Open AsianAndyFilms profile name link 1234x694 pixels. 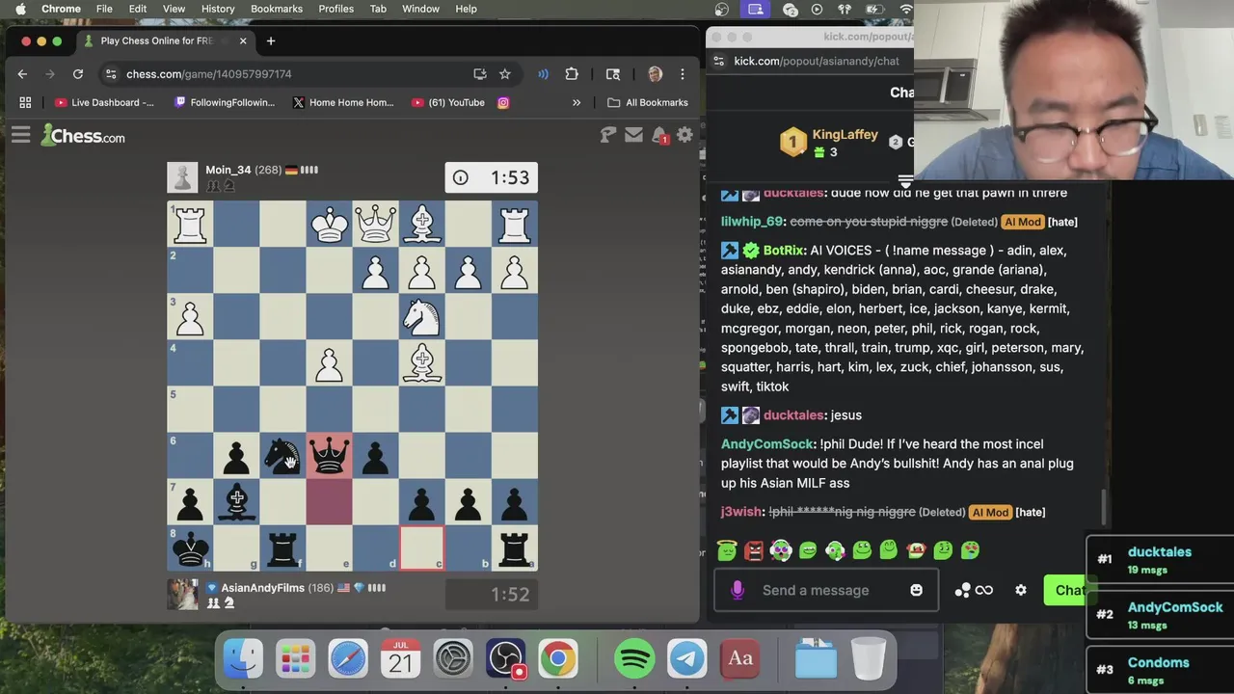click(262, 588)
